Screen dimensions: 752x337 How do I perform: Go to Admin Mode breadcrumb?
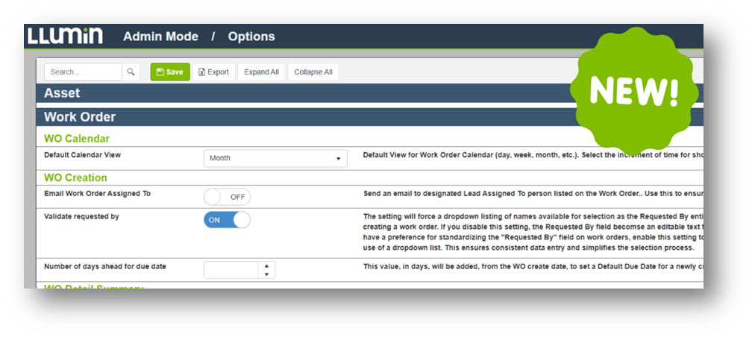click(x=160, y=37)
